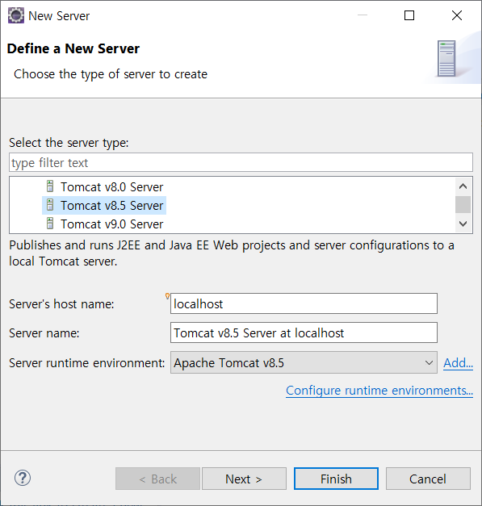Close the New Server window
The image size is (482, 506).
coord(456,15)
